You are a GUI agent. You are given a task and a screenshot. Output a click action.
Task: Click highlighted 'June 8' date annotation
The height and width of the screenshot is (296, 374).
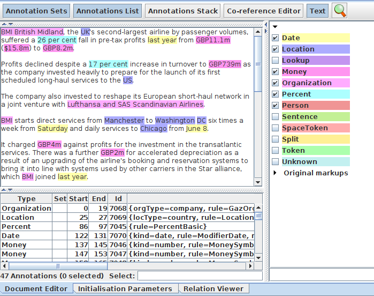point(196,128)
